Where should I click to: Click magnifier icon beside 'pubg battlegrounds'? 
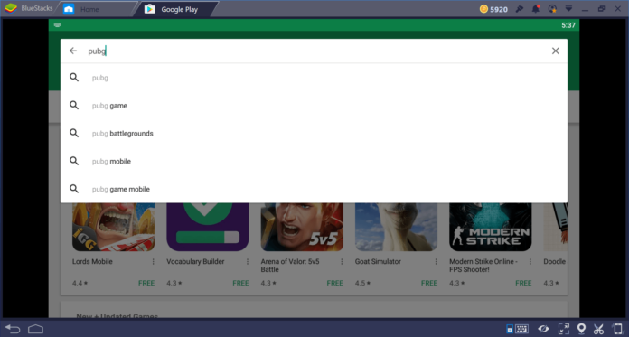point(74,133)
